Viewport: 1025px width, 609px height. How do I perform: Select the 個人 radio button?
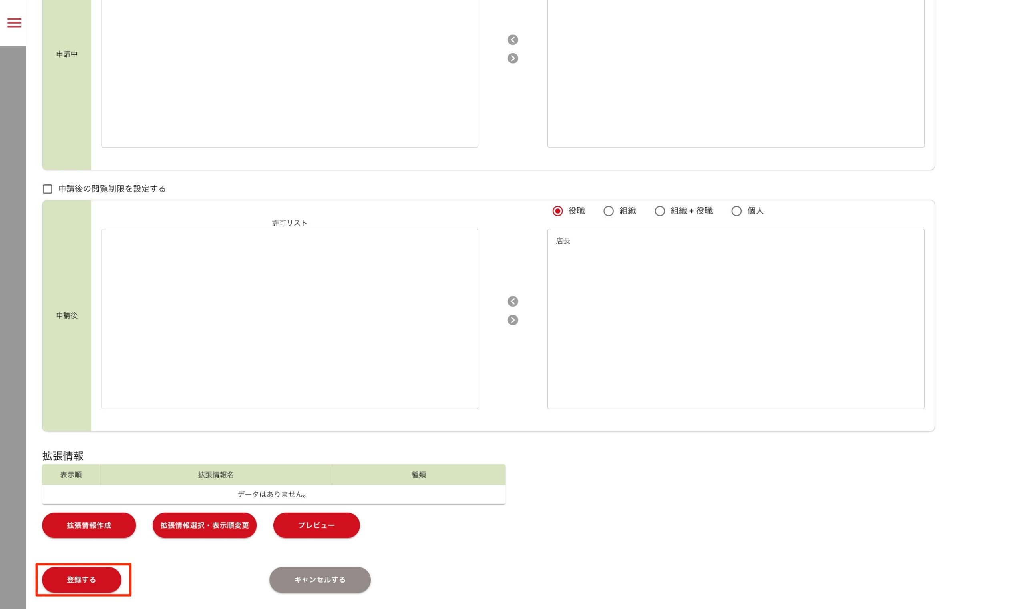pyautogui.click(x=736, y=211)
